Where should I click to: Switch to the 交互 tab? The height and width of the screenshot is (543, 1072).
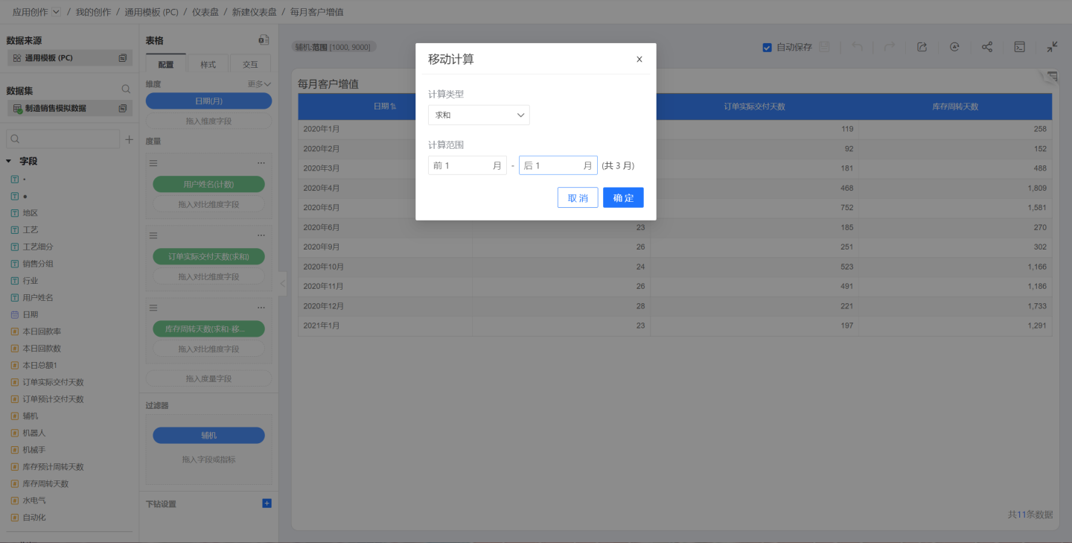click(250, 65)
